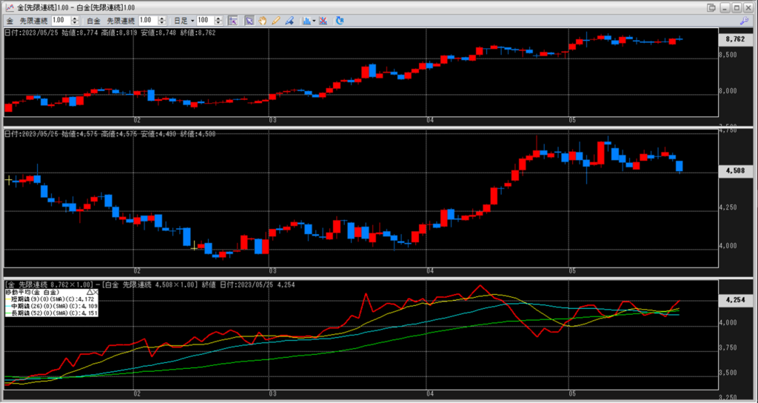This screenshot has width=758, height=403.
Task: Toggle the crosshair cursor mode icon
Action: (232, 21)
